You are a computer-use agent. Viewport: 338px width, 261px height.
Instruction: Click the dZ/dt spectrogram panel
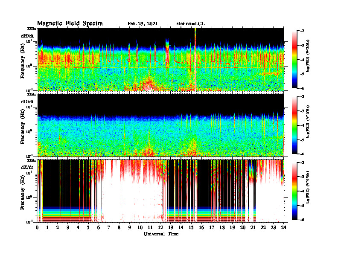point(161,191)
